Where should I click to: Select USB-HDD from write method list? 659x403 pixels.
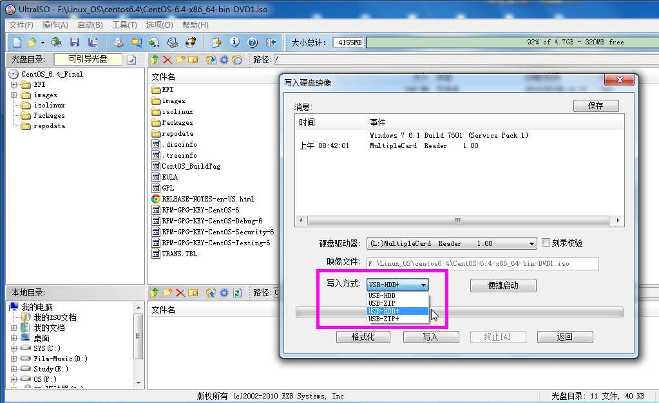[x=397, y=296]
